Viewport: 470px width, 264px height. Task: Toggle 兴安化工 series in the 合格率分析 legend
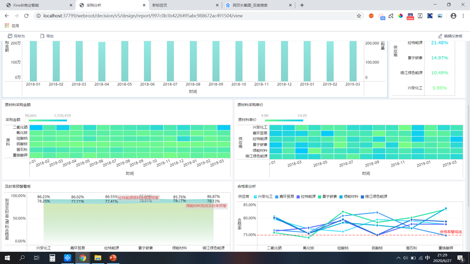pos(263,197)
